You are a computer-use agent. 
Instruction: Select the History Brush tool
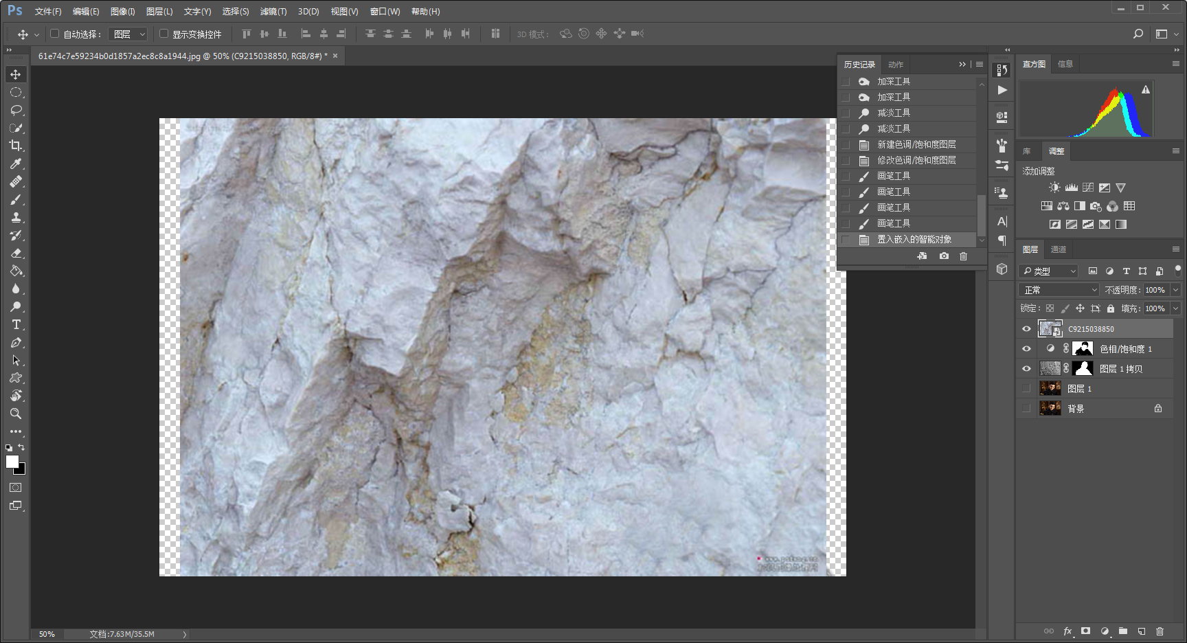tap(16, 235)
